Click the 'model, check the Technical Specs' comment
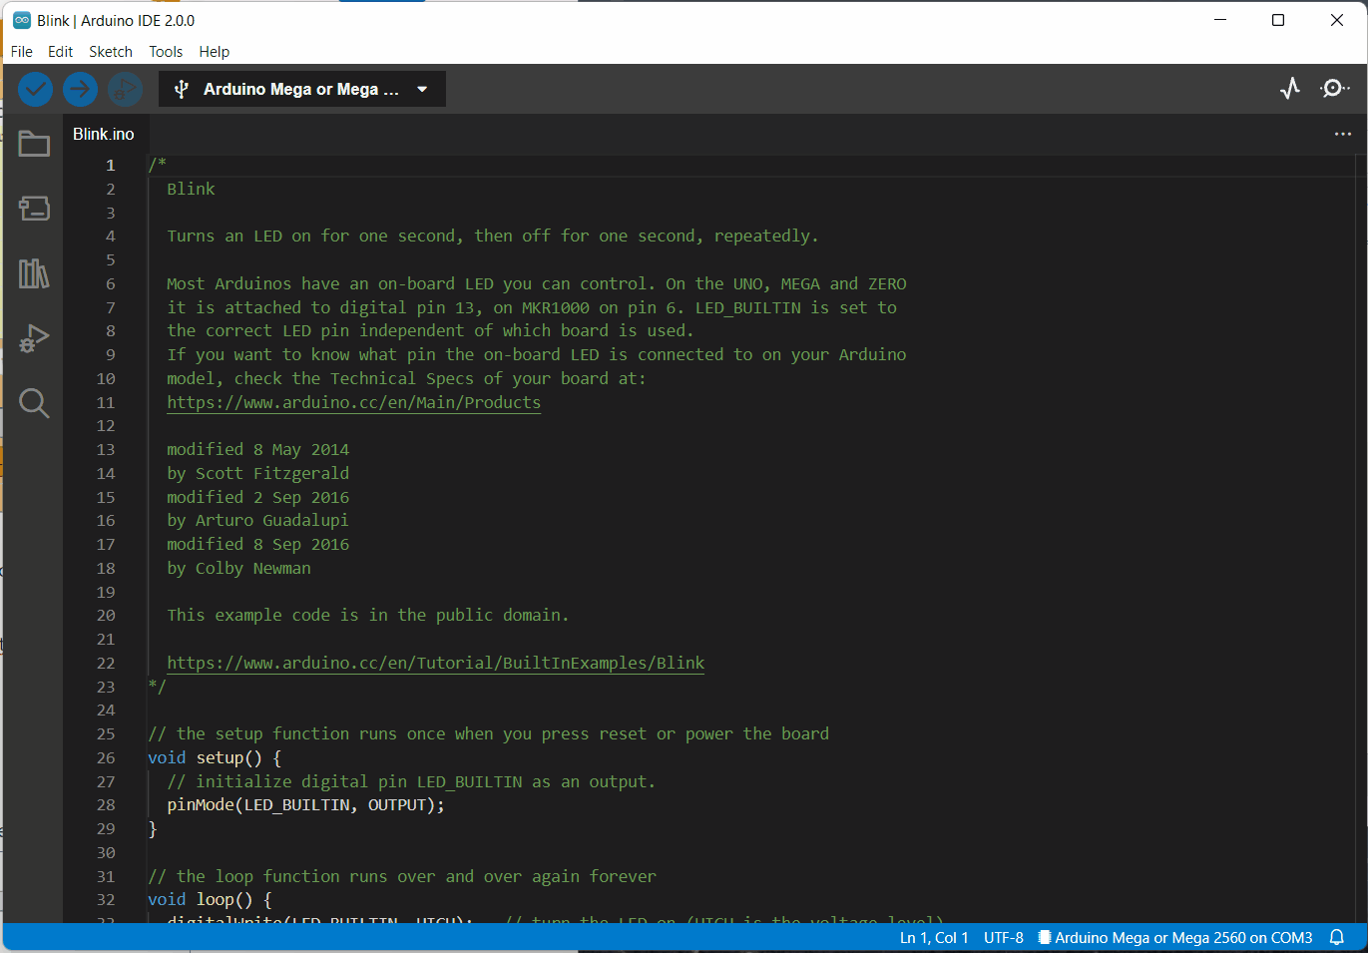The height and width of the screenshot is (953, 1368). click(x=406, y=378)
